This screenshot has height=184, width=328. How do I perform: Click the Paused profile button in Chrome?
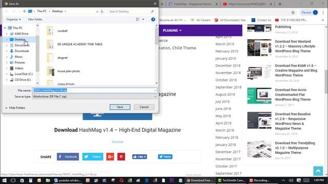pyautogui.click(x=309, y=12)
